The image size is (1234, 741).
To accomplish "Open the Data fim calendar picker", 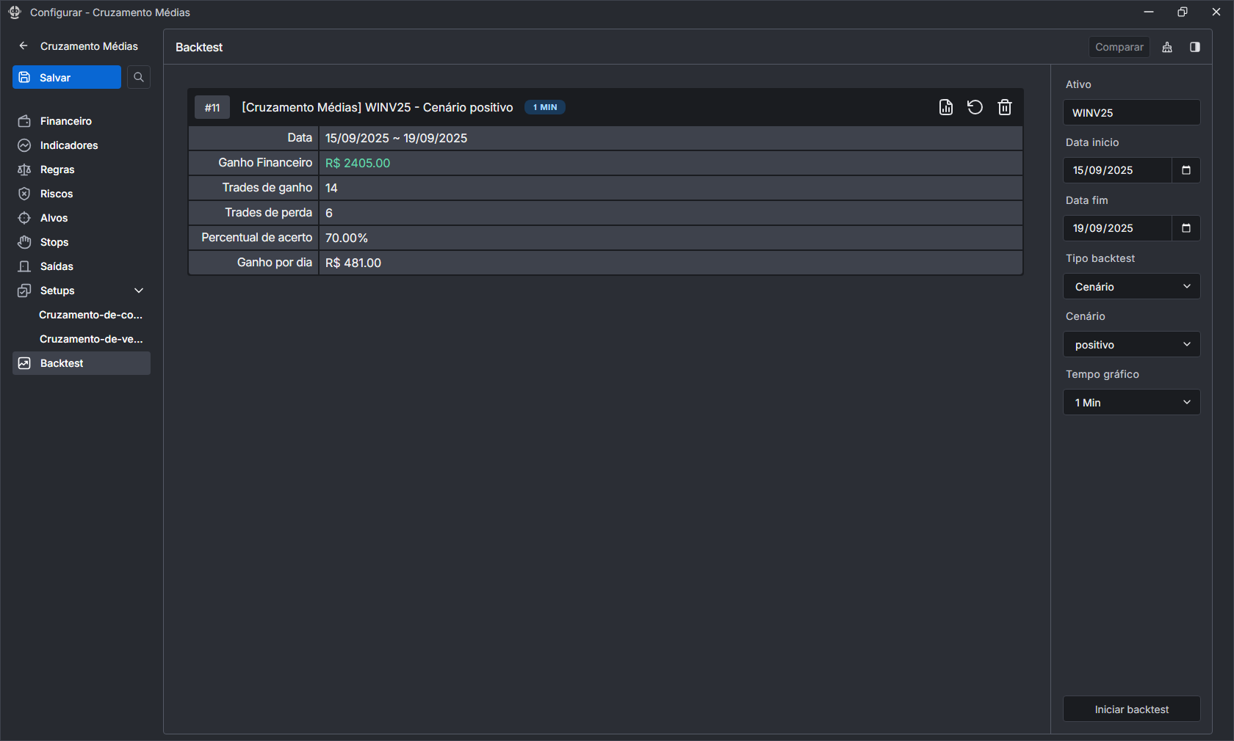I will 1186,228.
